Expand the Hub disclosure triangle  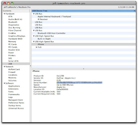pyautogui.click(x=37, y=47)
